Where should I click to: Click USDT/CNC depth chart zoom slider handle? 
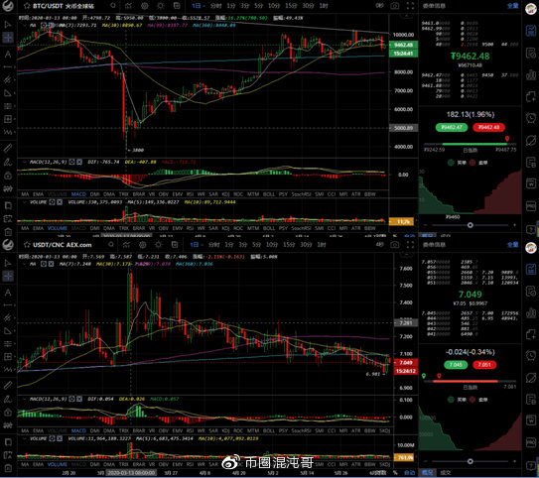coord(470,461)
